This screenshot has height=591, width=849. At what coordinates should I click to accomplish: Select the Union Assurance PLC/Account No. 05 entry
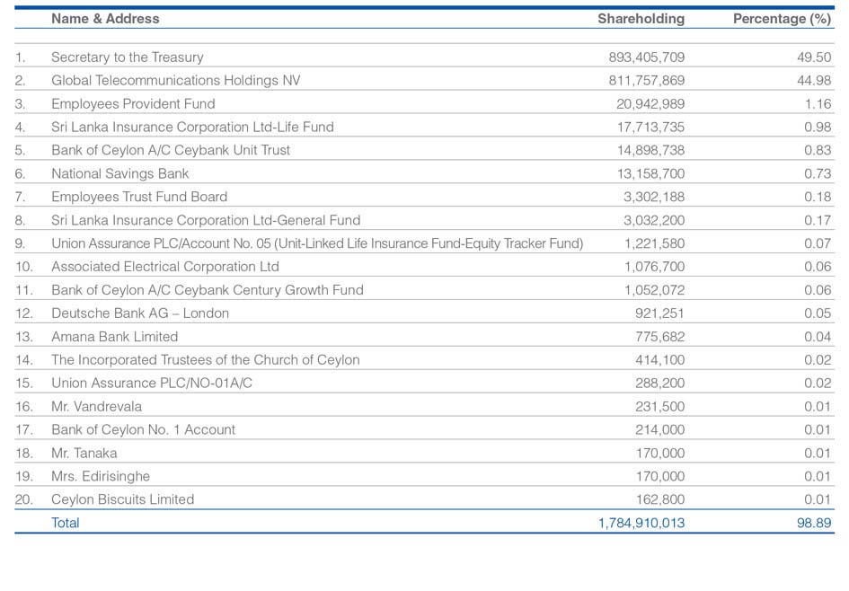(x=317, y=243)
